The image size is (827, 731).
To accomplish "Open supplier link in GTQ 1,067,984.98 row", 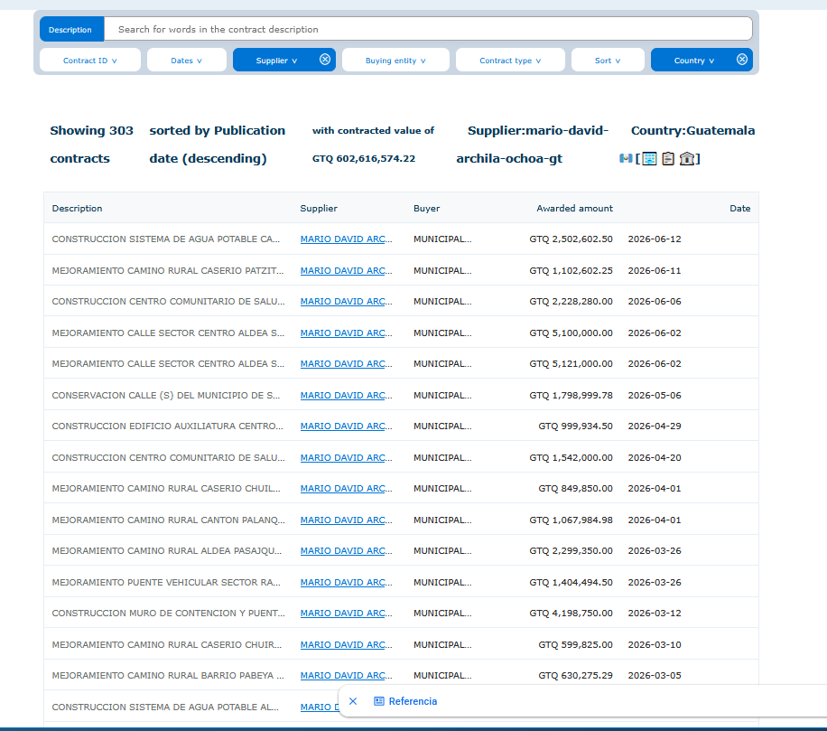I will pyautogui.click(x=346, y=520).
